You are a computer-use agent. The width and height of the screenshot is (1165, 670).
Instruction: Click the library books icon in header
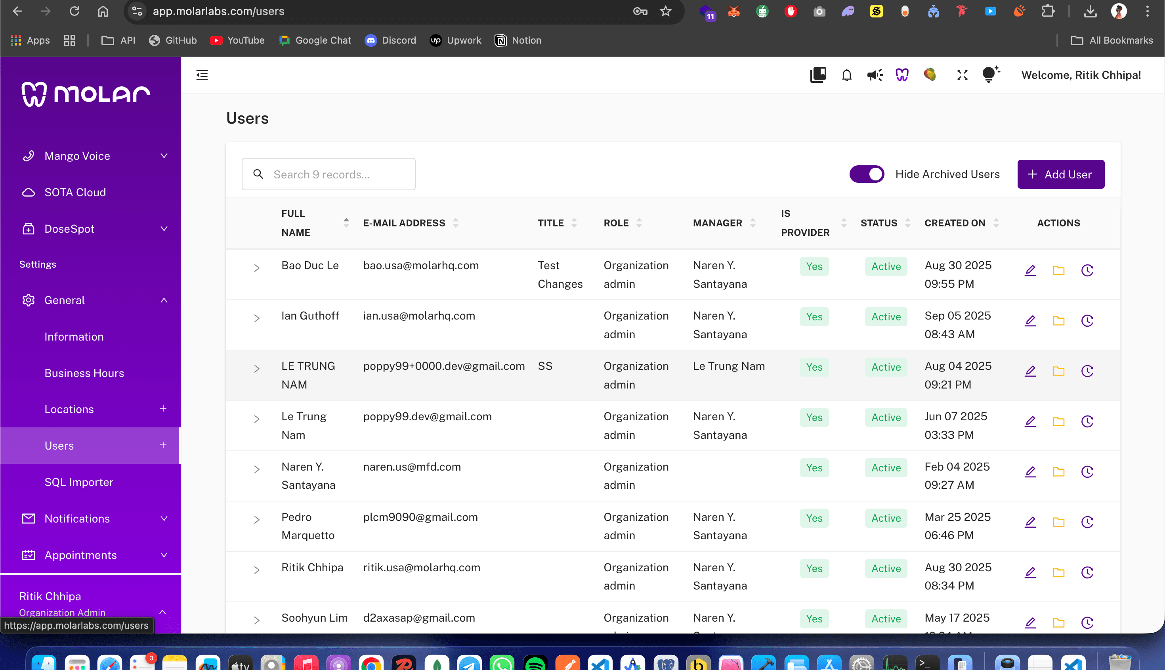tap(818, 75)
